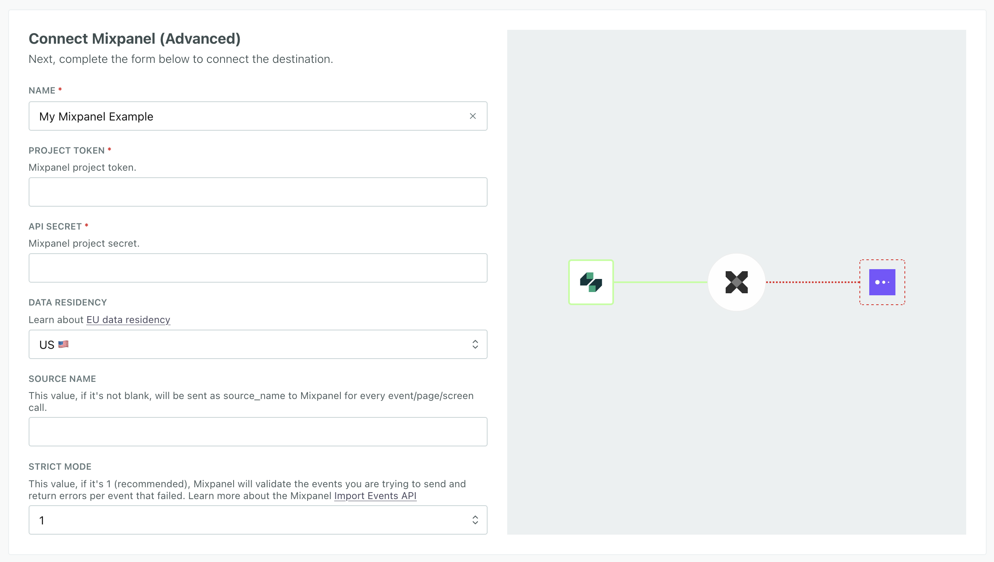Clear the Name field with the X icon
994x562 pixels.
point(472,116)
